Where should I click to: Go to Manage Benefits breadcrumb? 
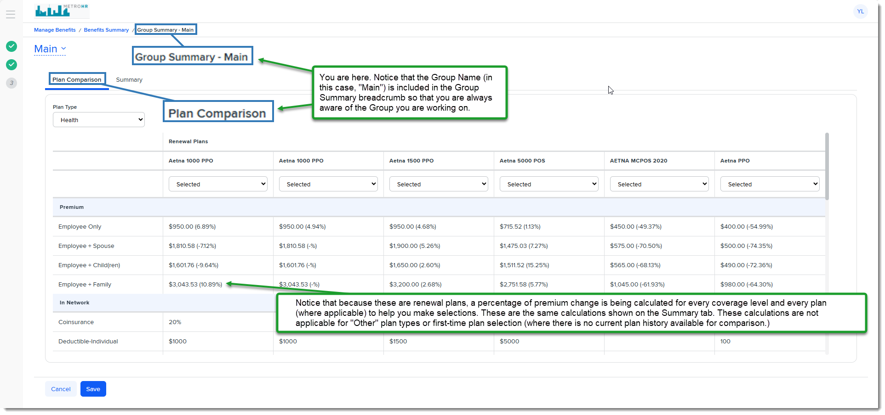tap(55, 30)
